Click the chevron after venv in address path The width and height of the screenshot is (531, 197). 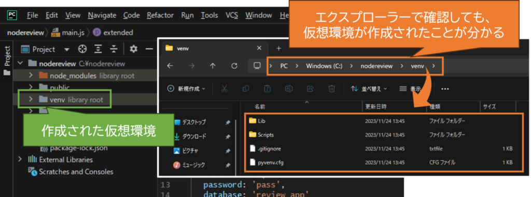pyautogui.click(x=434, y=66)
